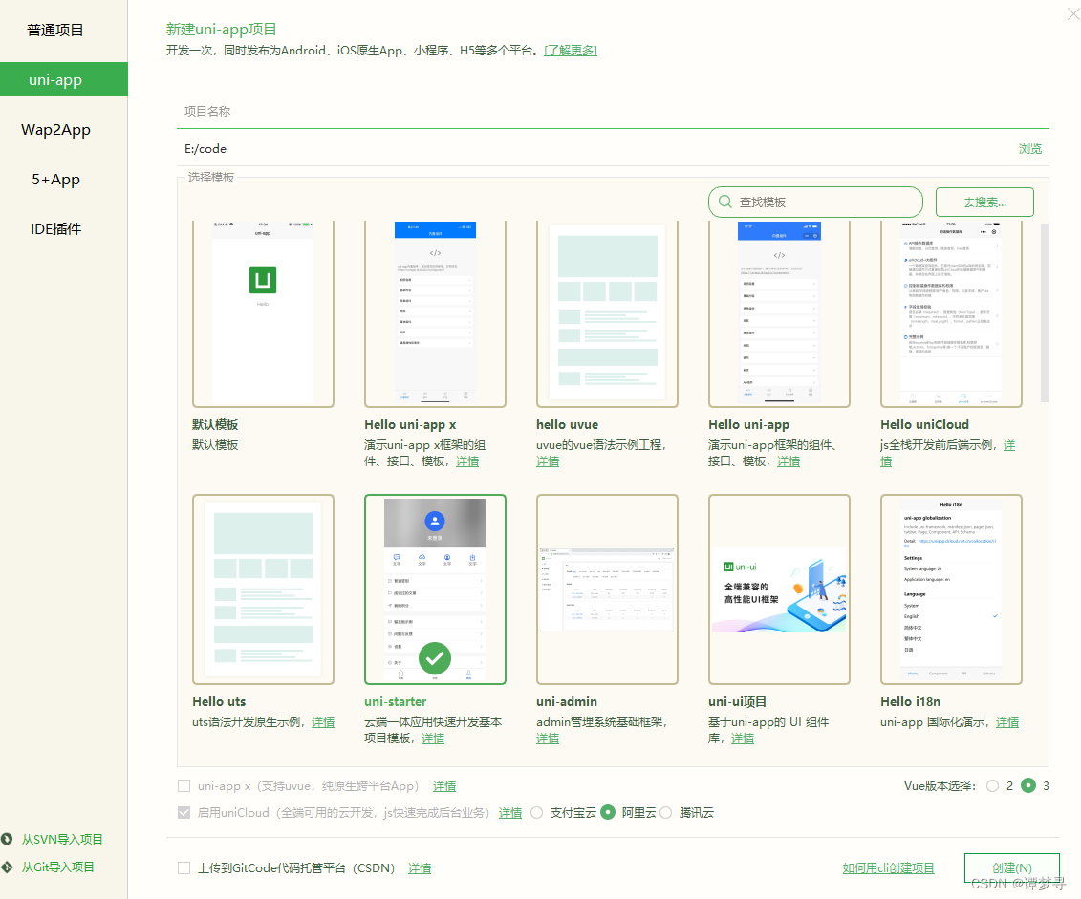This screenshot has width=1081, height=899.
Task: Open 详情 link for Hello uni-app
Action: pyautogui.click(x=789, y=461)
